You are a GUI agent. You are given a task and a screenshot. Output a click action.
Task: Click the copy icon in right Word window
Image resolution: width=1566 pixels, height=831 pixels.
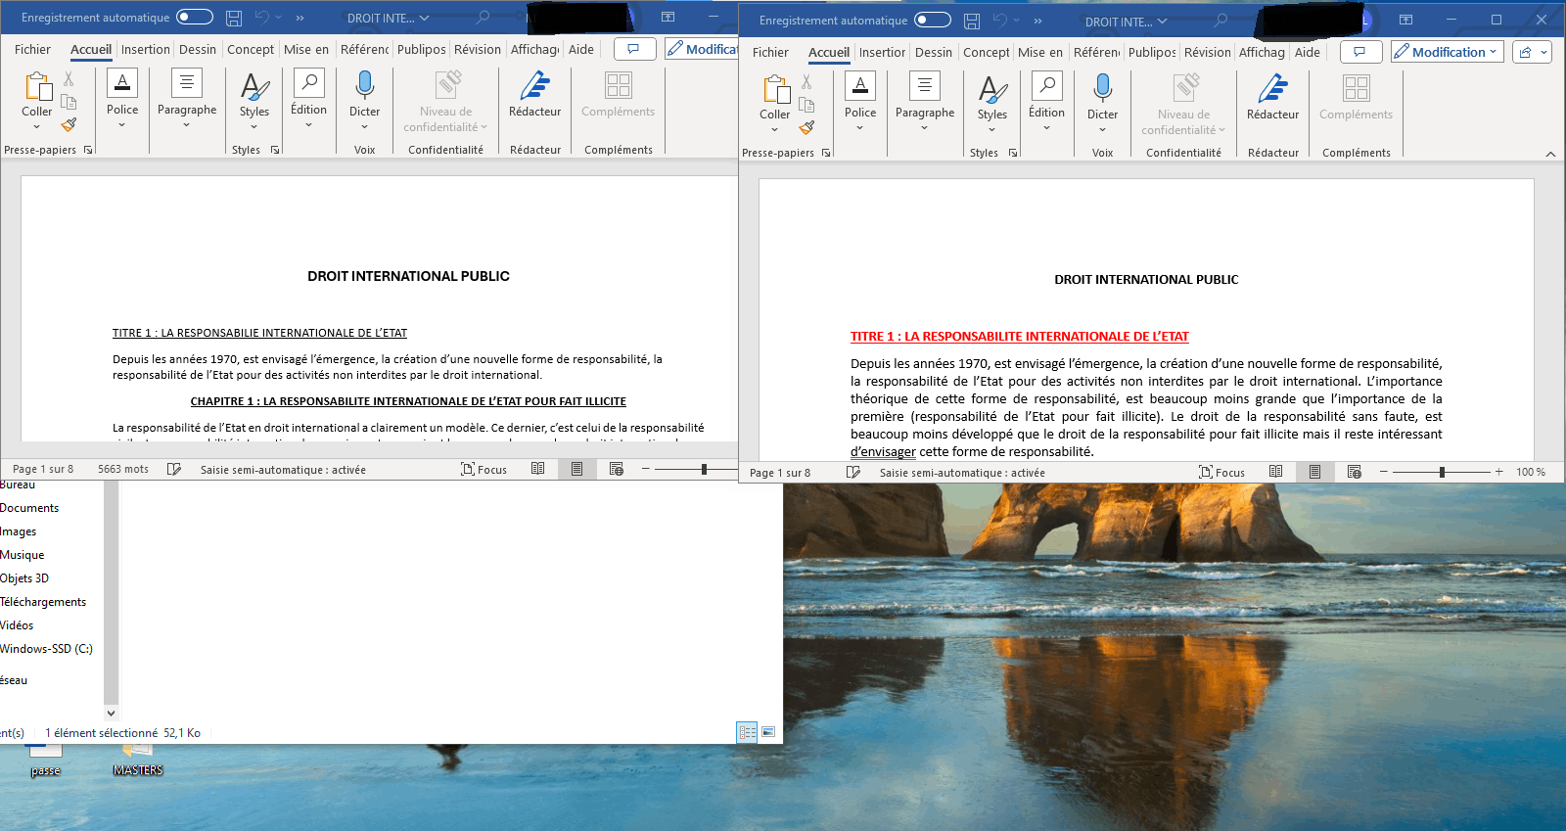806,105
